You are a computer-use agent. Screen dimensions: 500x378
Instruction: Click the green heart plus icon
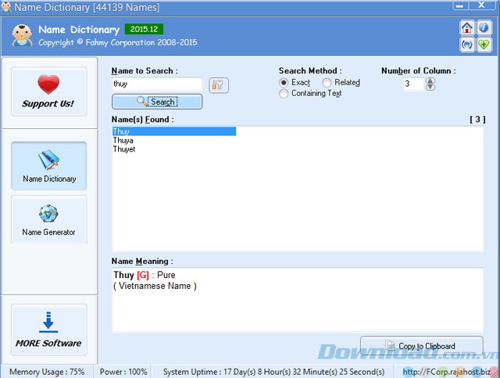[484, 45]
